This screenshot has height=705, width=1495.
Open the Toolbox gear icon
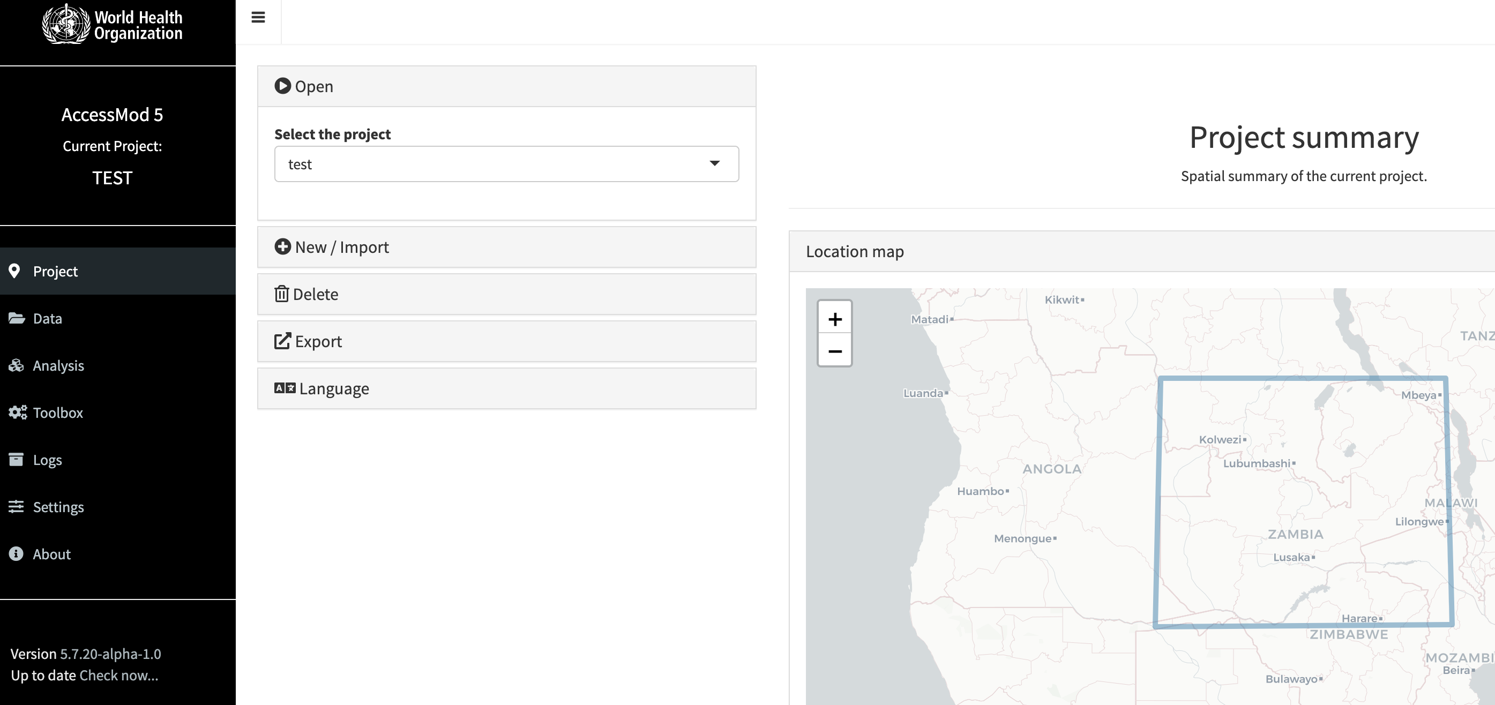click(16, 412)
